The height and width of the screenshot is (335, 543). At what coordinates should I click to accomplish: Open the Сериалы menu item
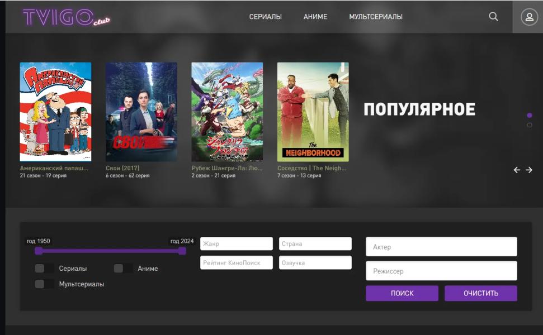(265, 17)
